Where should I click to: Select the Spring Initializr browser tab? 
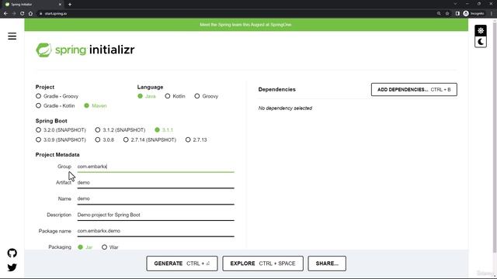tap(32, 5)
